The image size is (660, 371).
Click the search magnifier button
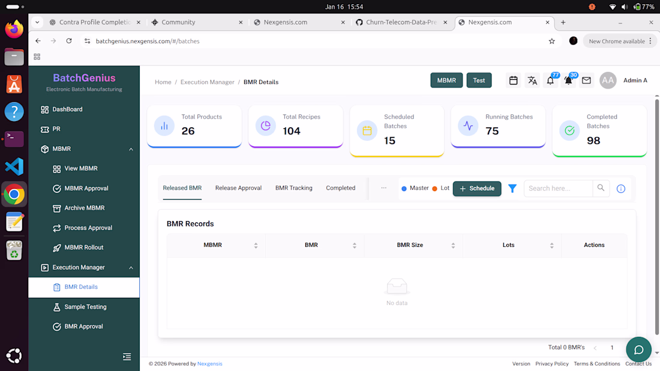coord(601,188)
